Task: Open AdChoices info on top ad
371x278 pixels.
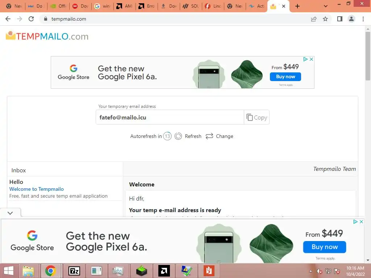Action: pyautogui.click(x=305, y=59)
